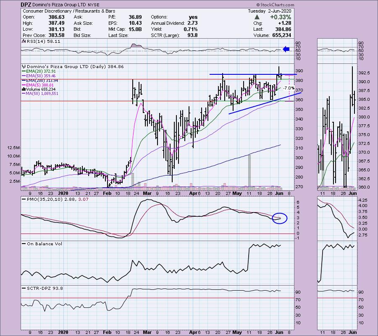
Task: Click the bar icon before Domino's (Daily) title
Action: coord(24,66)
